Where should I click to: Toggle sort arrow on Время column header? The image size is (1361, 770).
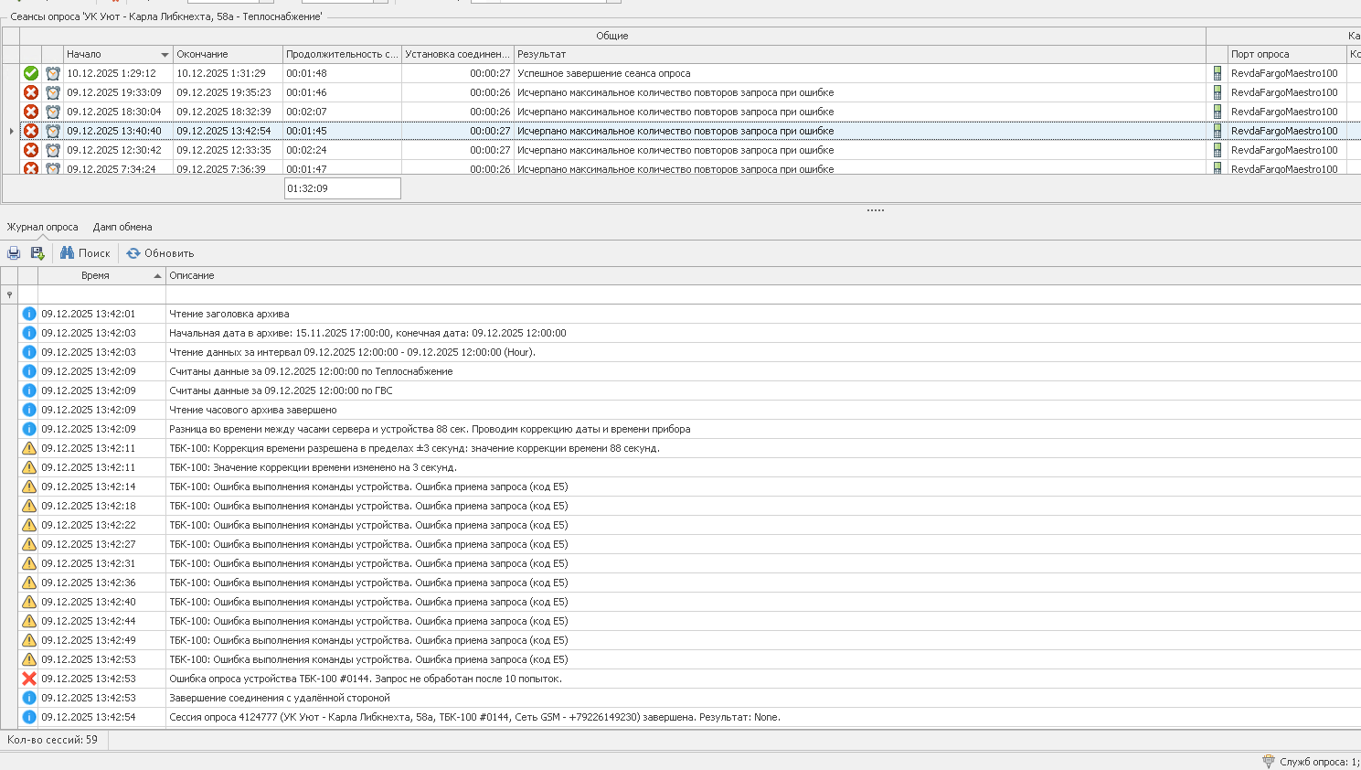(x=157, y=276)
